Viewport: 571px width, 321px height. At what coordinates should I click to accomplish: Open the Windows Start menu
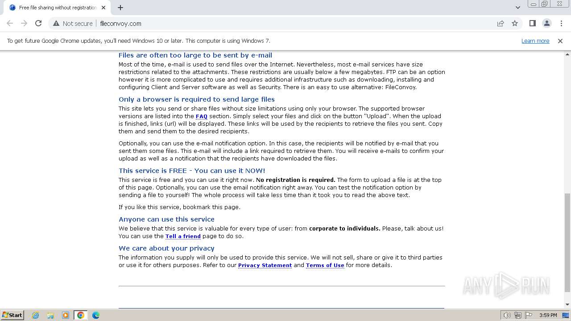pyautogui.click(x=12, y=315)
